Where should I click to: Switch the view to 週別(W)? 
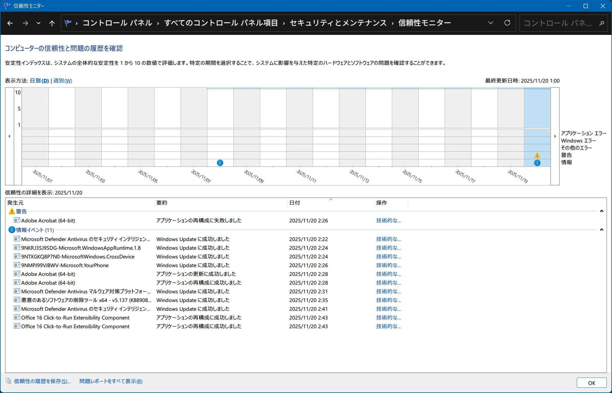coord(63,81)
